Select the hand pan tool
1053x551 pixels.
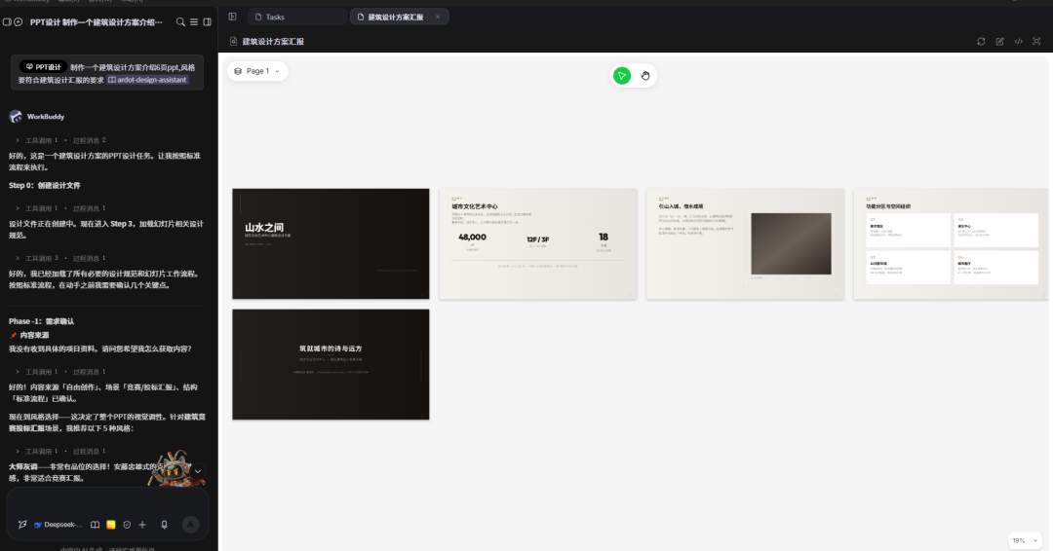(645, 76)
